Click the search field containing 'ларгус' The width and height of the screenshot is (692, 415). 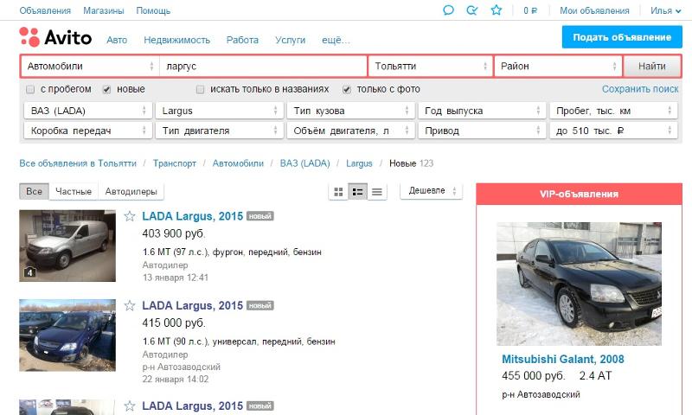point(264,67)
